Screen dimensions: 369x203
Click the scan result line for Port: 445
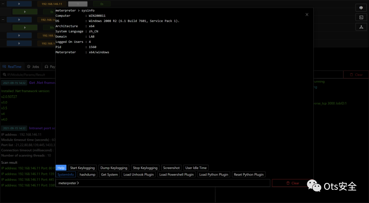click(x=28, y=179)
